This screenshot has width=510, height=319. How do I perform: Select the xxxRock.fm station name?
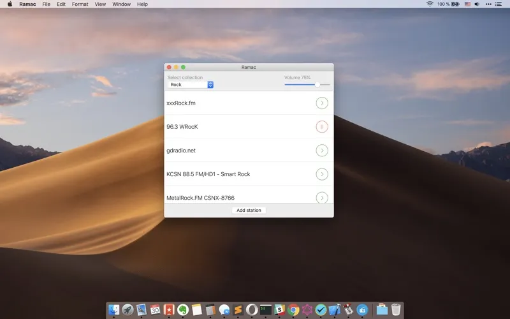click(x=181, y=103)
